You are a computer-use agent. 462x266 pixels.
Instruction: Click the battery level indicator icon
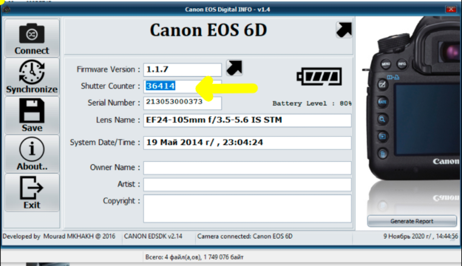tap(319, 76)
